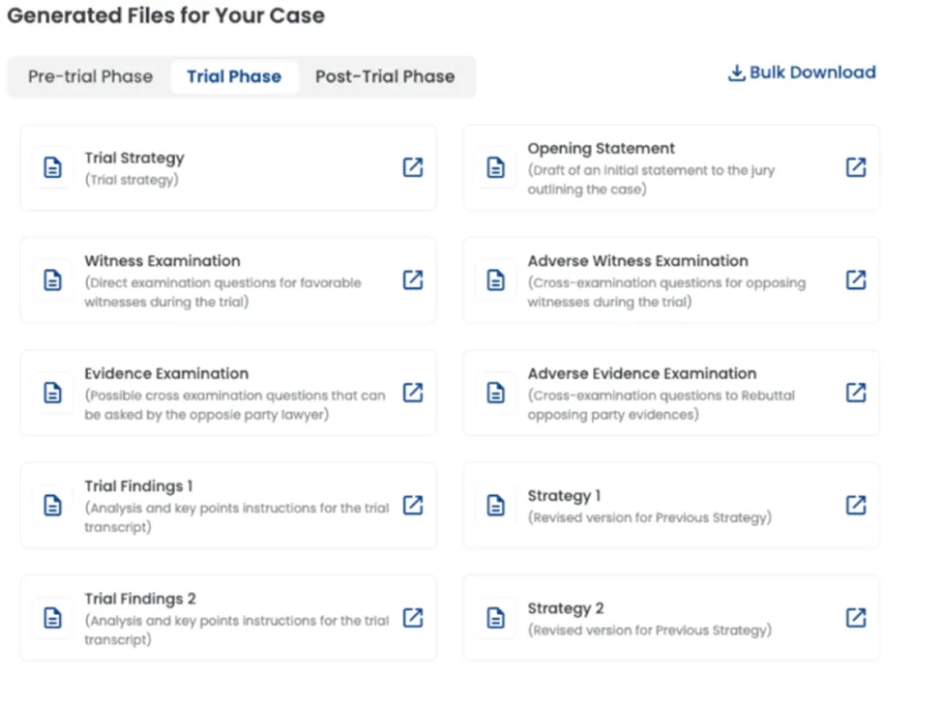Open Adverse Witness Examination external link icon
This screenshot has width=942, height=704.
pos(856,279)
